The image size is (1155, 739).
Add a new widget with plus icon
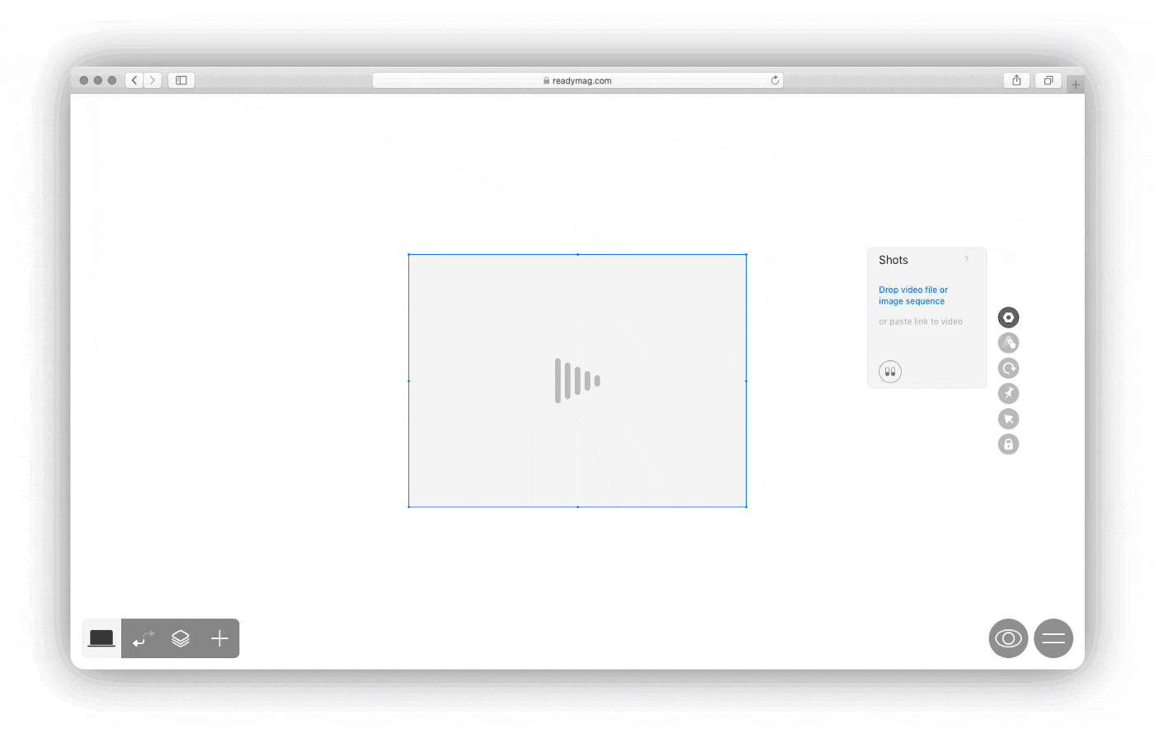[219, 638]
